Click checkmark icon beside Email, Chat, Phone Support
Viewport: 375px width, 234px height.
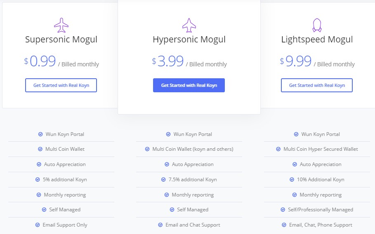[x=284, y=225]
